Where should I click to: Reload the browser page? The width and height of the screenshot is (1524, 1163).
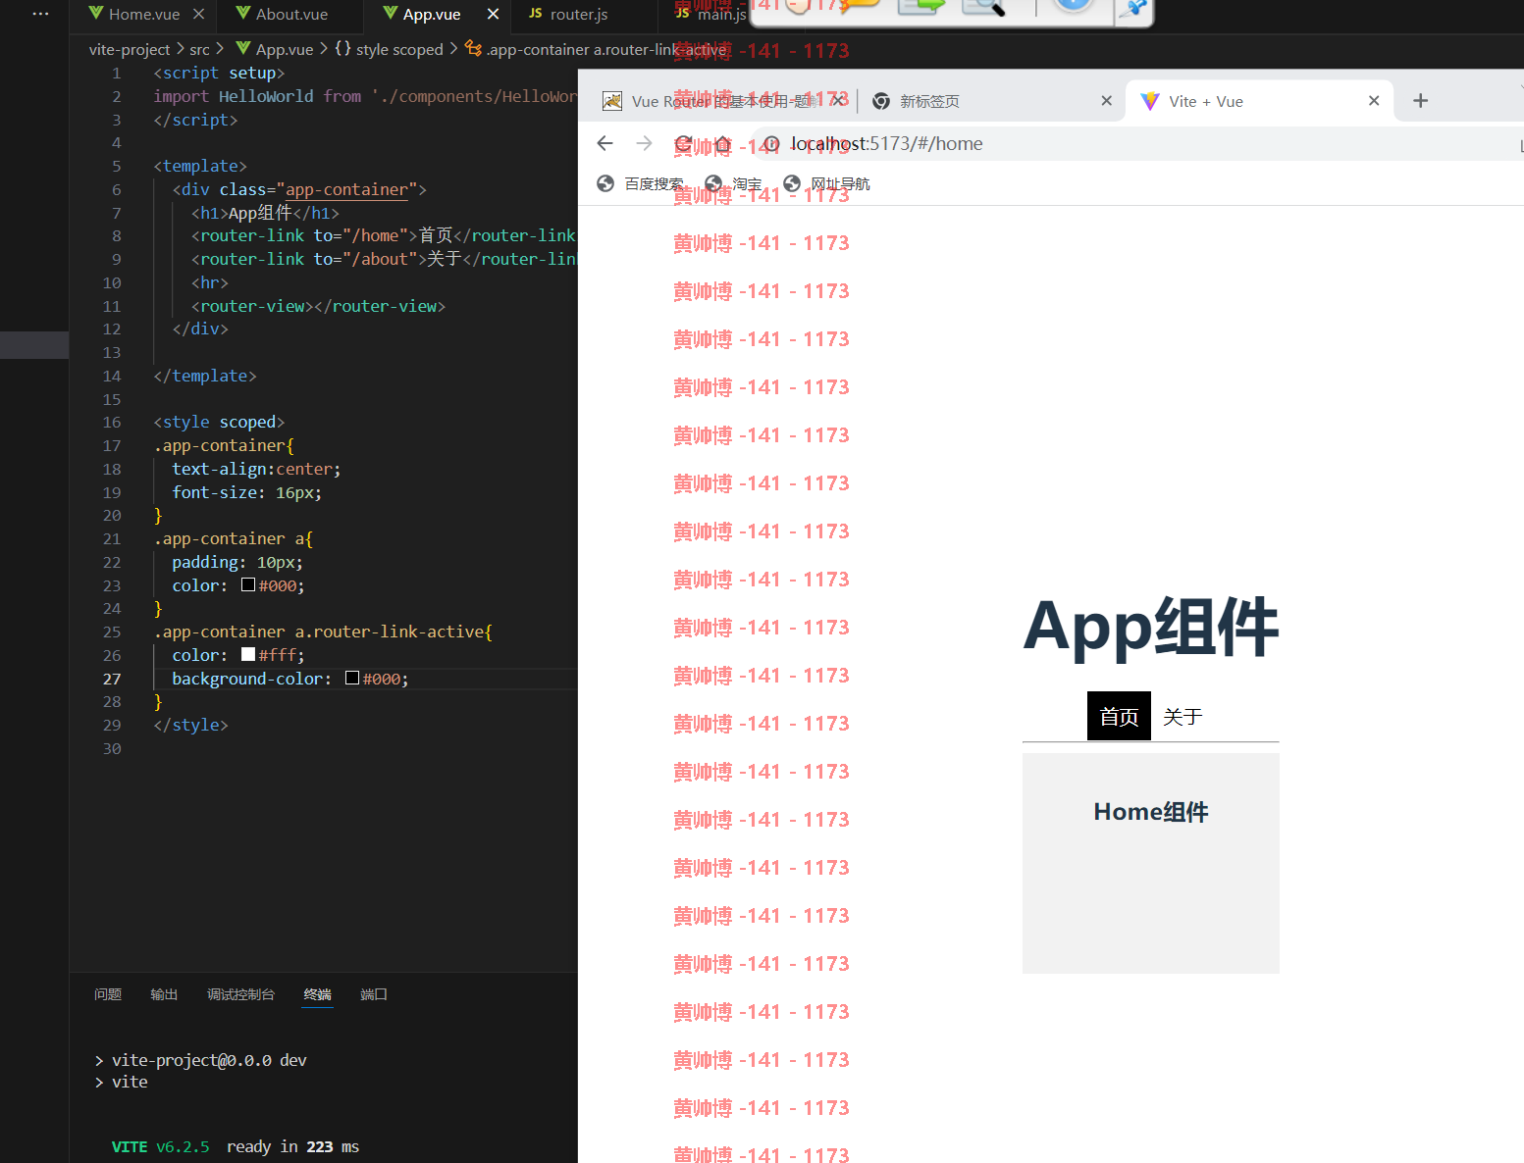[x=684, y=143]
